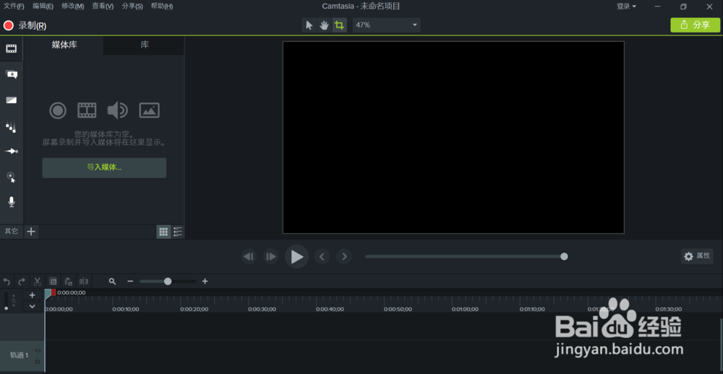Image resolution: width=723 pixels, height=374 pixels.
Task: Switch to the 媒体库 tab
Action: pos(64,45)
